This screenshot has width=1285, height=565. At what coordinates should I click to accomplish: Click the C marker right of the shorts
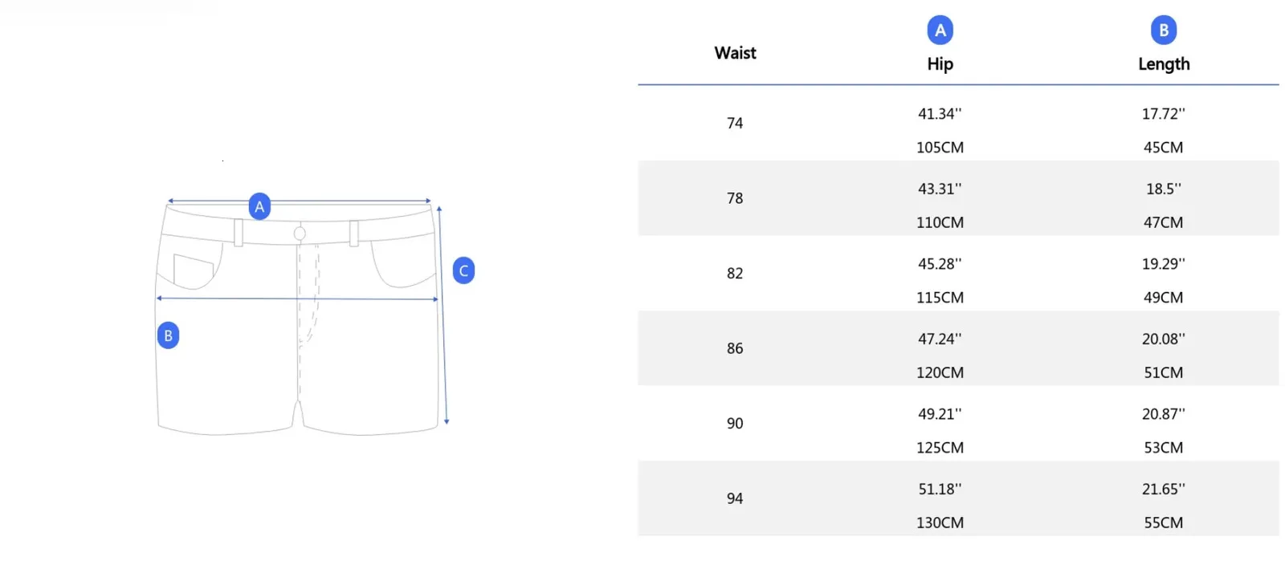coord(463,270)
